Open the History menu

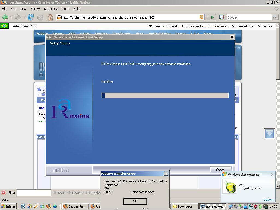(35, 9)
